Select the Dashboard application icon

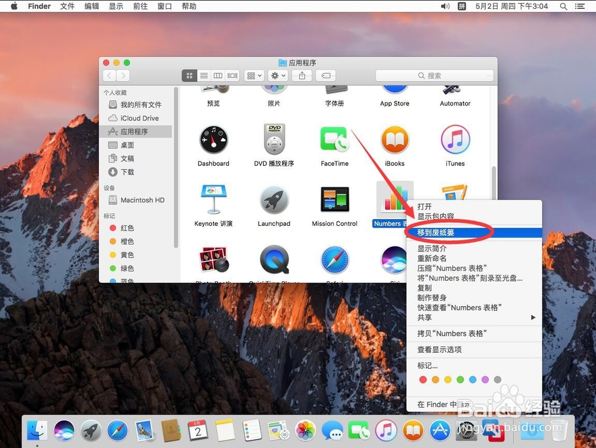point(213,141)
